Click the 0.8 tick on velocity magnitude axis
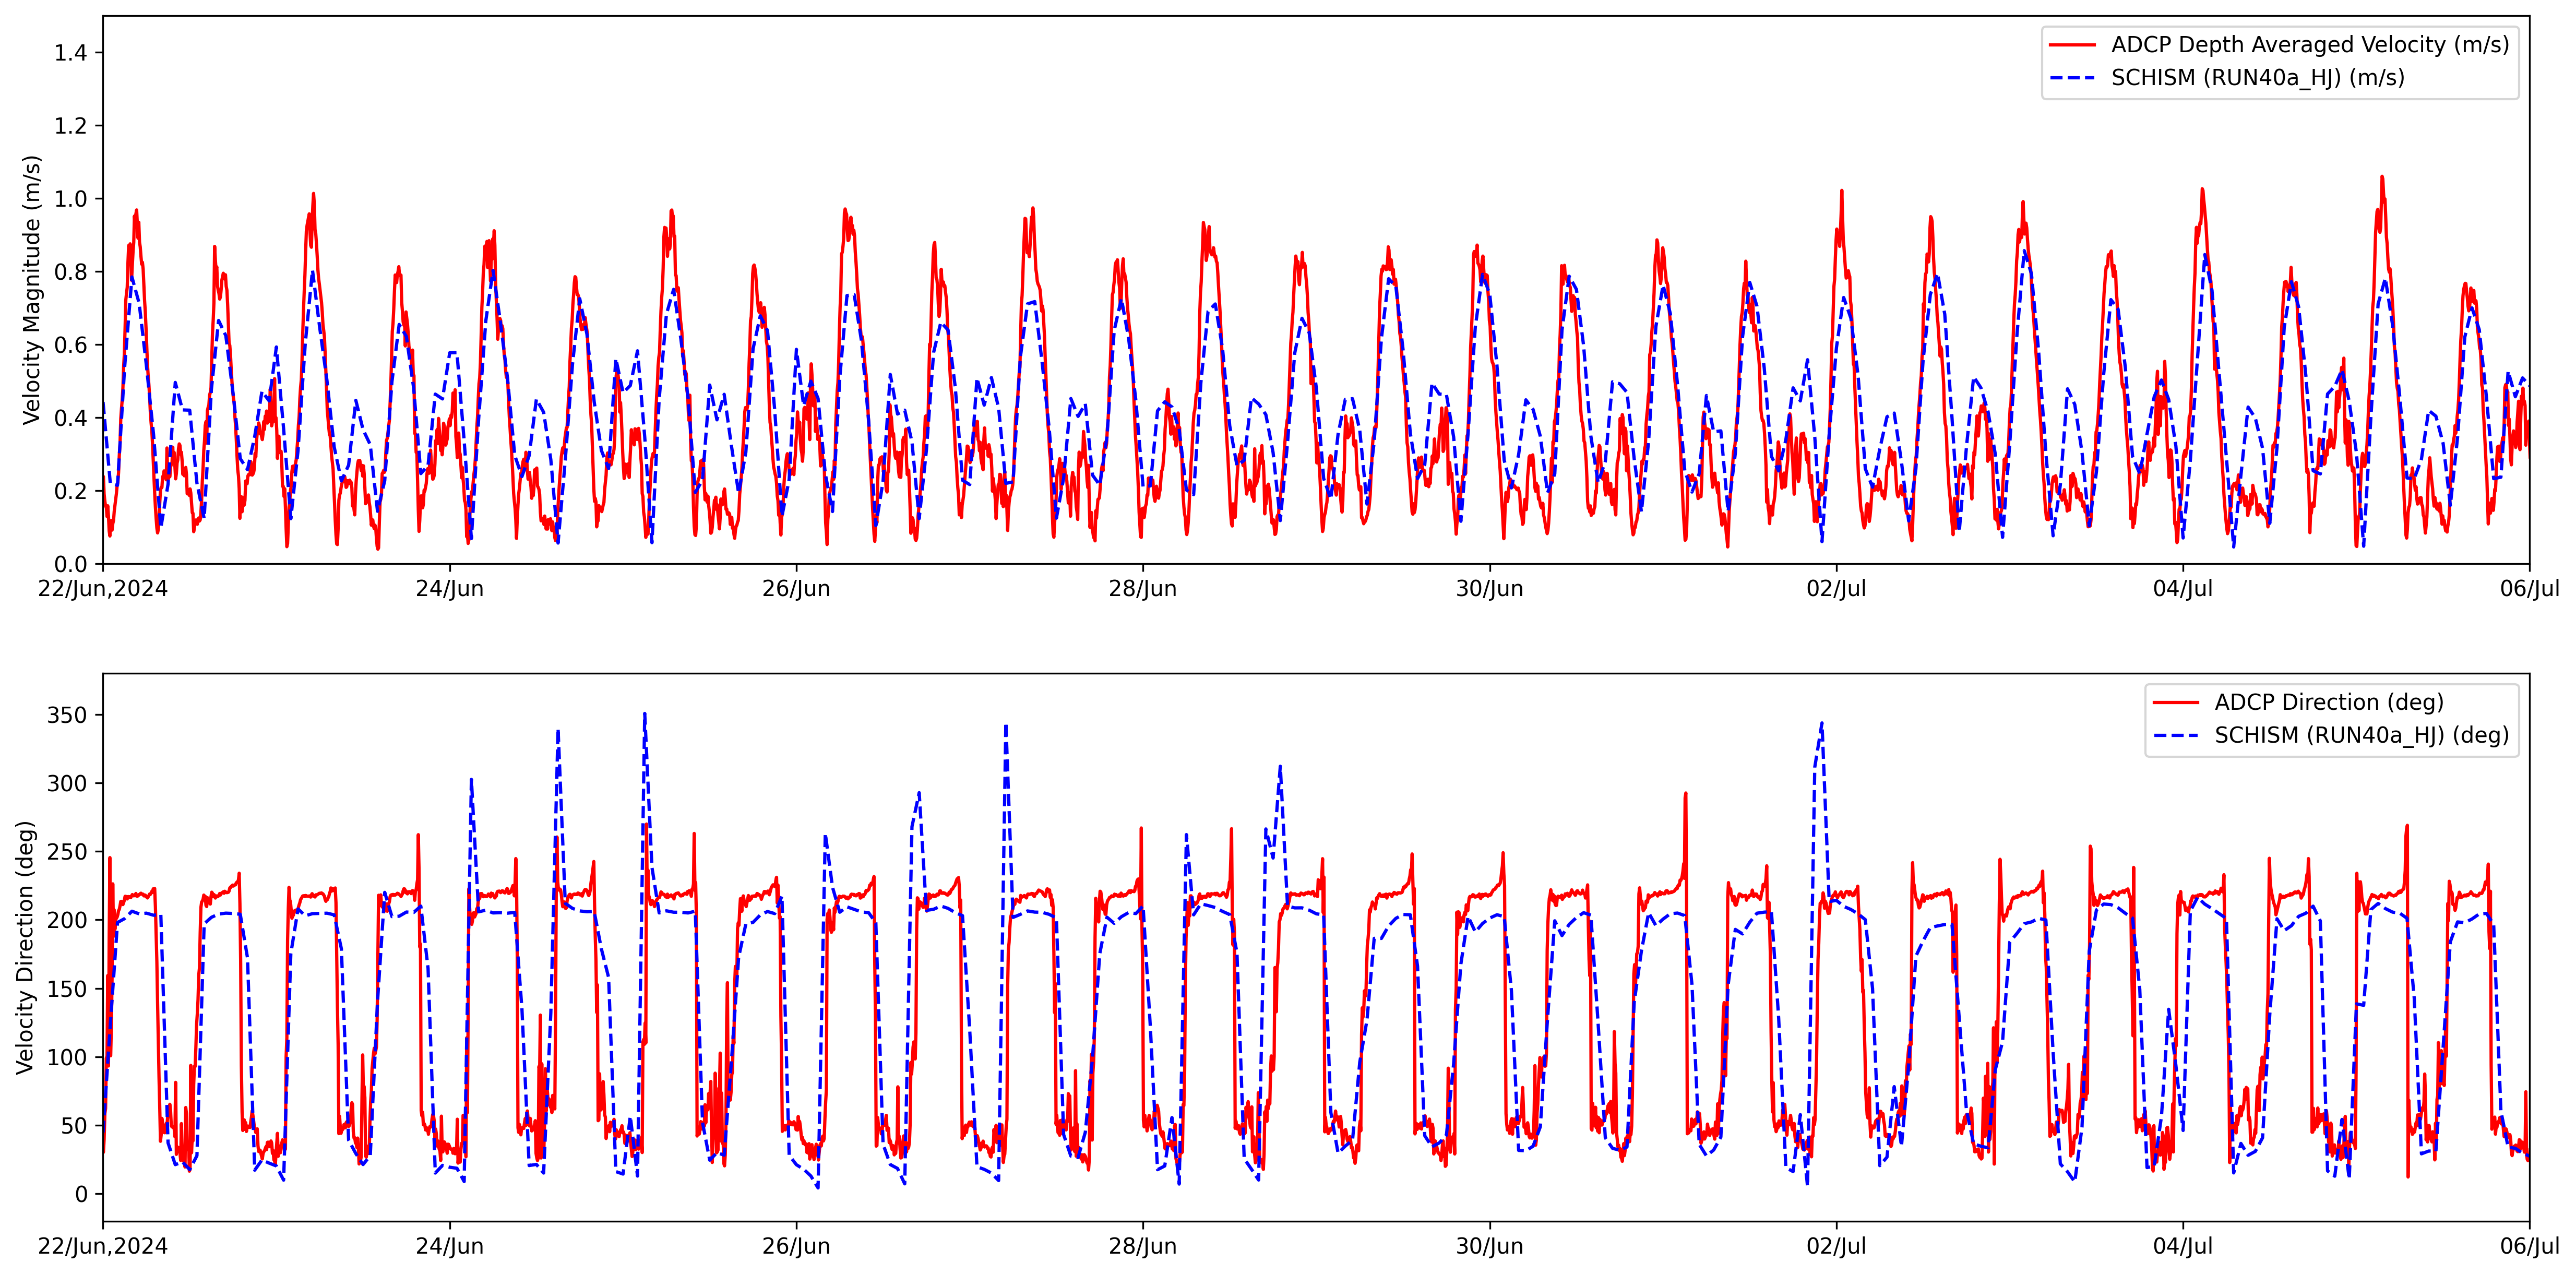This screenshot has height=1274, width=2576. coord(71,272)
